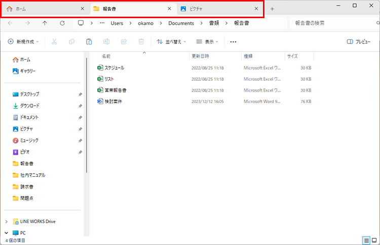Screen dimensions: 380x245
Task: Toggle the プレビュー preview pane
Action: point(358,42)
